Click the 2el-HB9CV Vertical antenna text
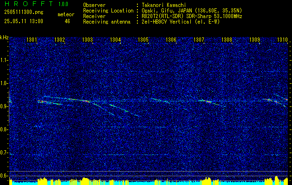The image size is (292, 185). tap(181, 22)
